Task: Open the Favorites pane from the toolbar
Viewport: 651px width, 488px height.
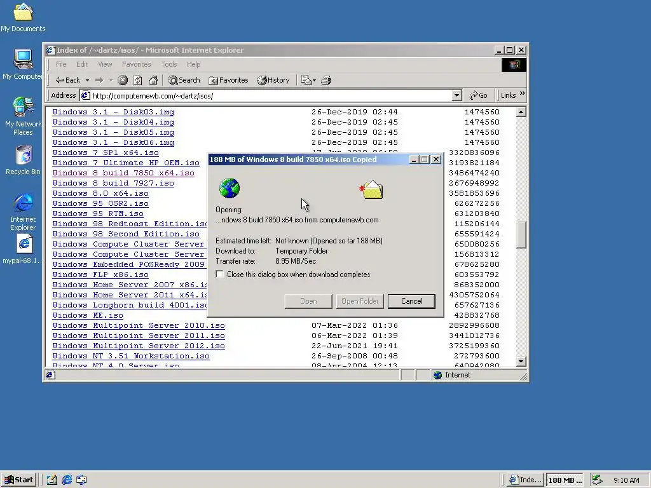Action: coord(228,80)
